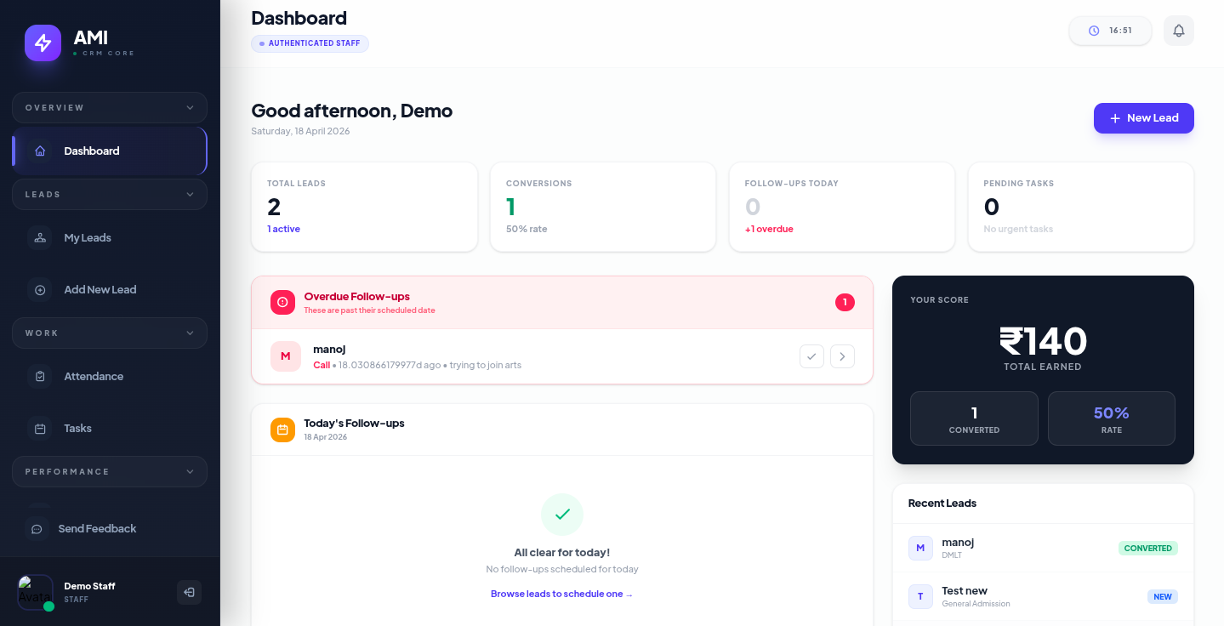This screenshot has width=1224, height=626.
Task: Open the Total Leads card
Action: coord(365,207)
